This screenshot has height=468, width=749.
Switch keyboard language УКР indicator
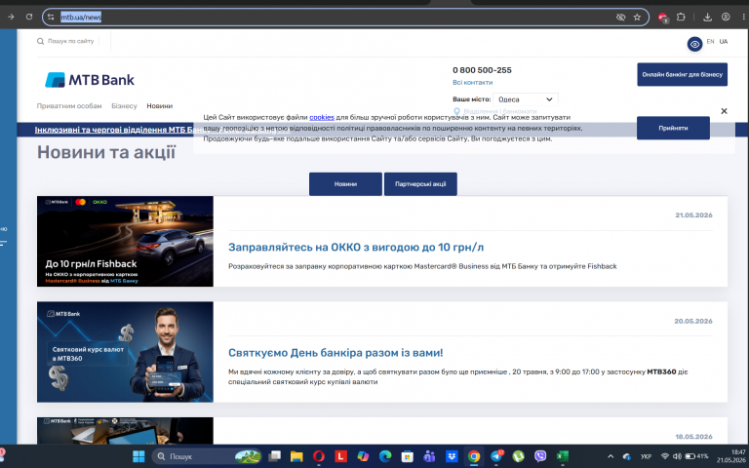647,456
